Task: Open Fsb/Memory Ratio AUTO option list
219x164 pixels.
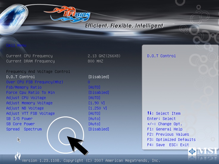Action: pyautogui.click(x=94, y=87)
